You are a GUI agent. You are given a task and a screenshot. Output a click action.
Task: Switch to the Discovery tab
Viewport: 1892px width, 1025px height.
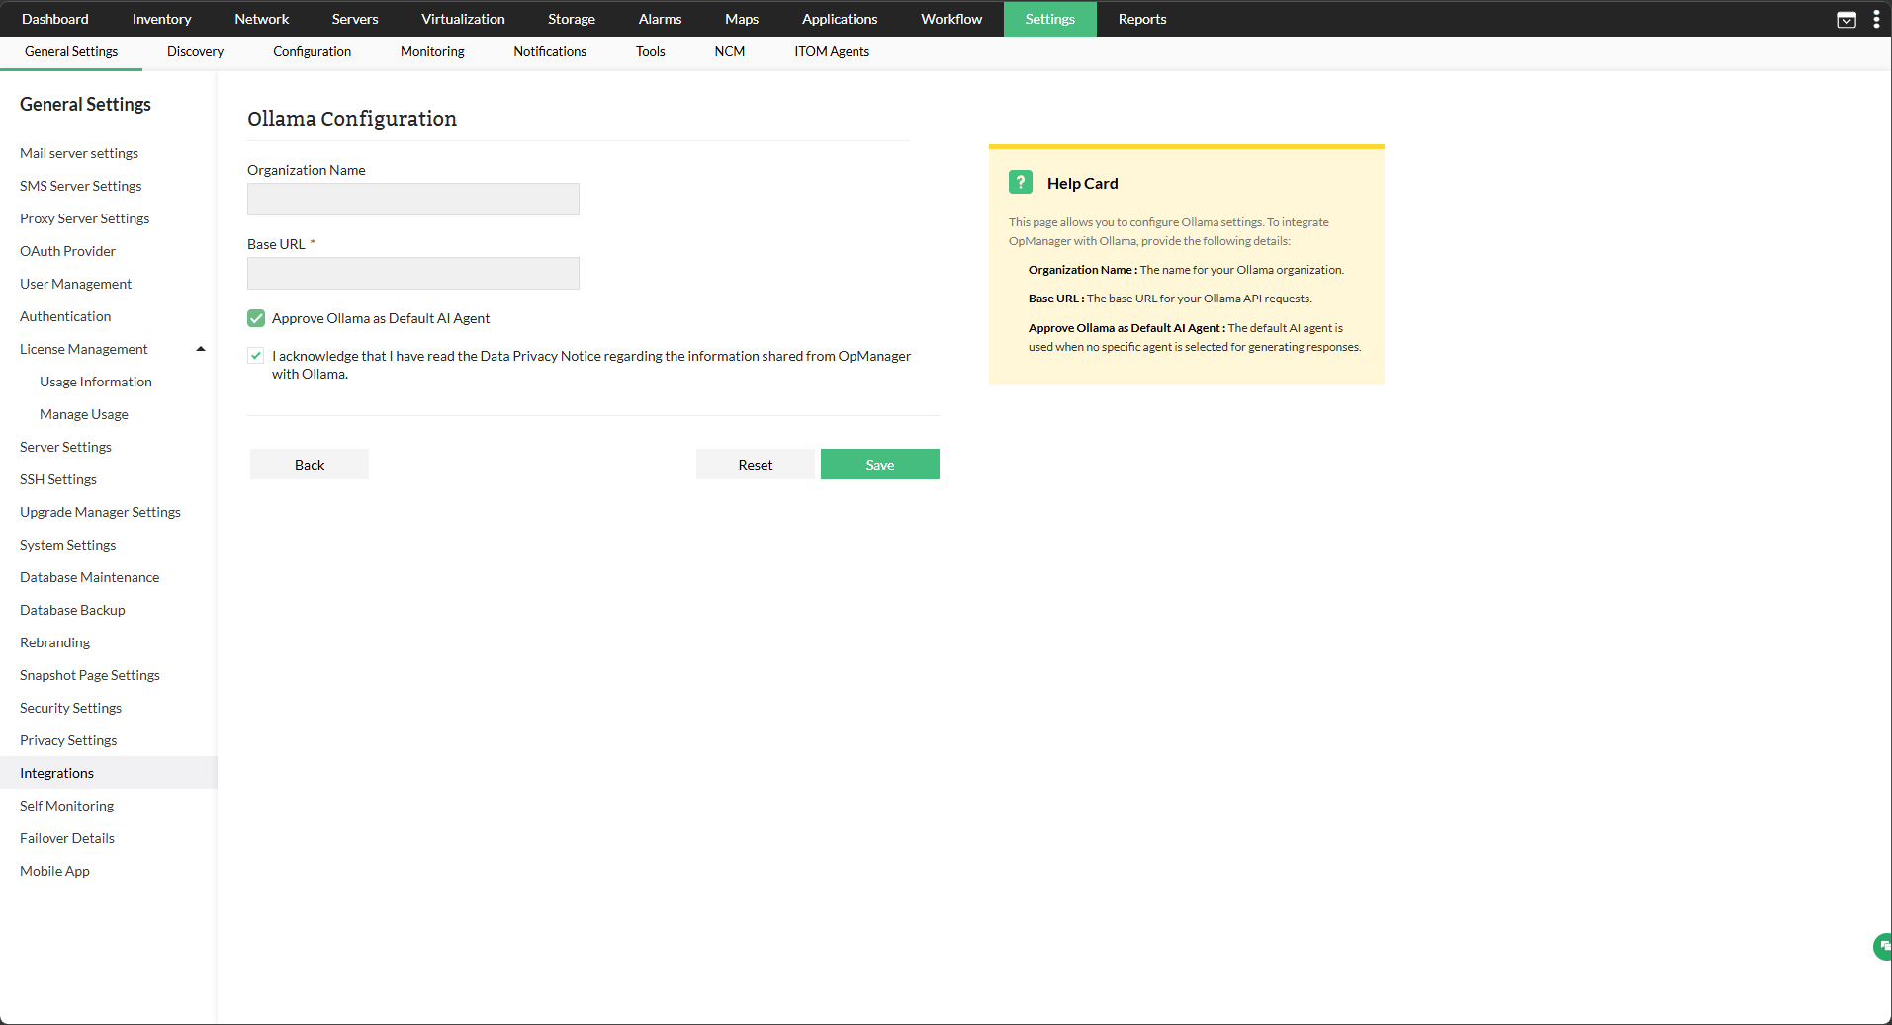click(195, 51)
